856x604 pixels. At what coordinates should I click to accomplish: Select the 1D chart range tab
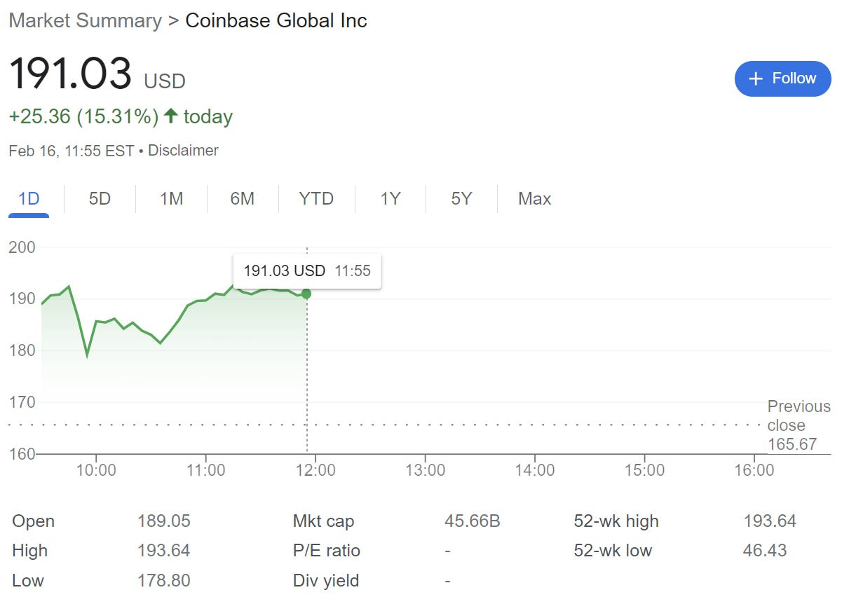click(x=29, y=199)
